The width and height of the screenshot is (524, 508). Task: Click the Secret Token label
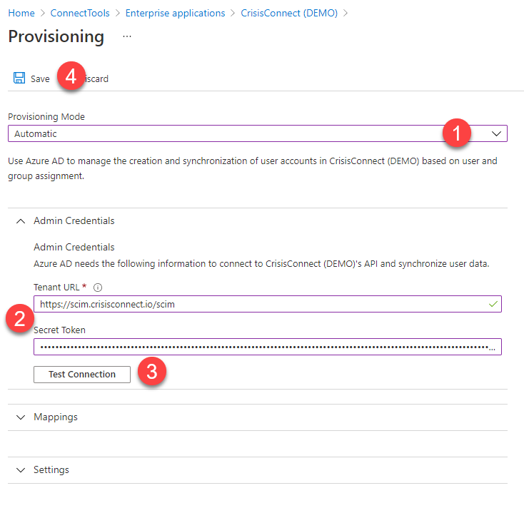(59, 330)
